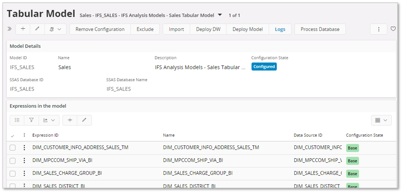Click the Remove Configuration button

(x=100, y=29)
